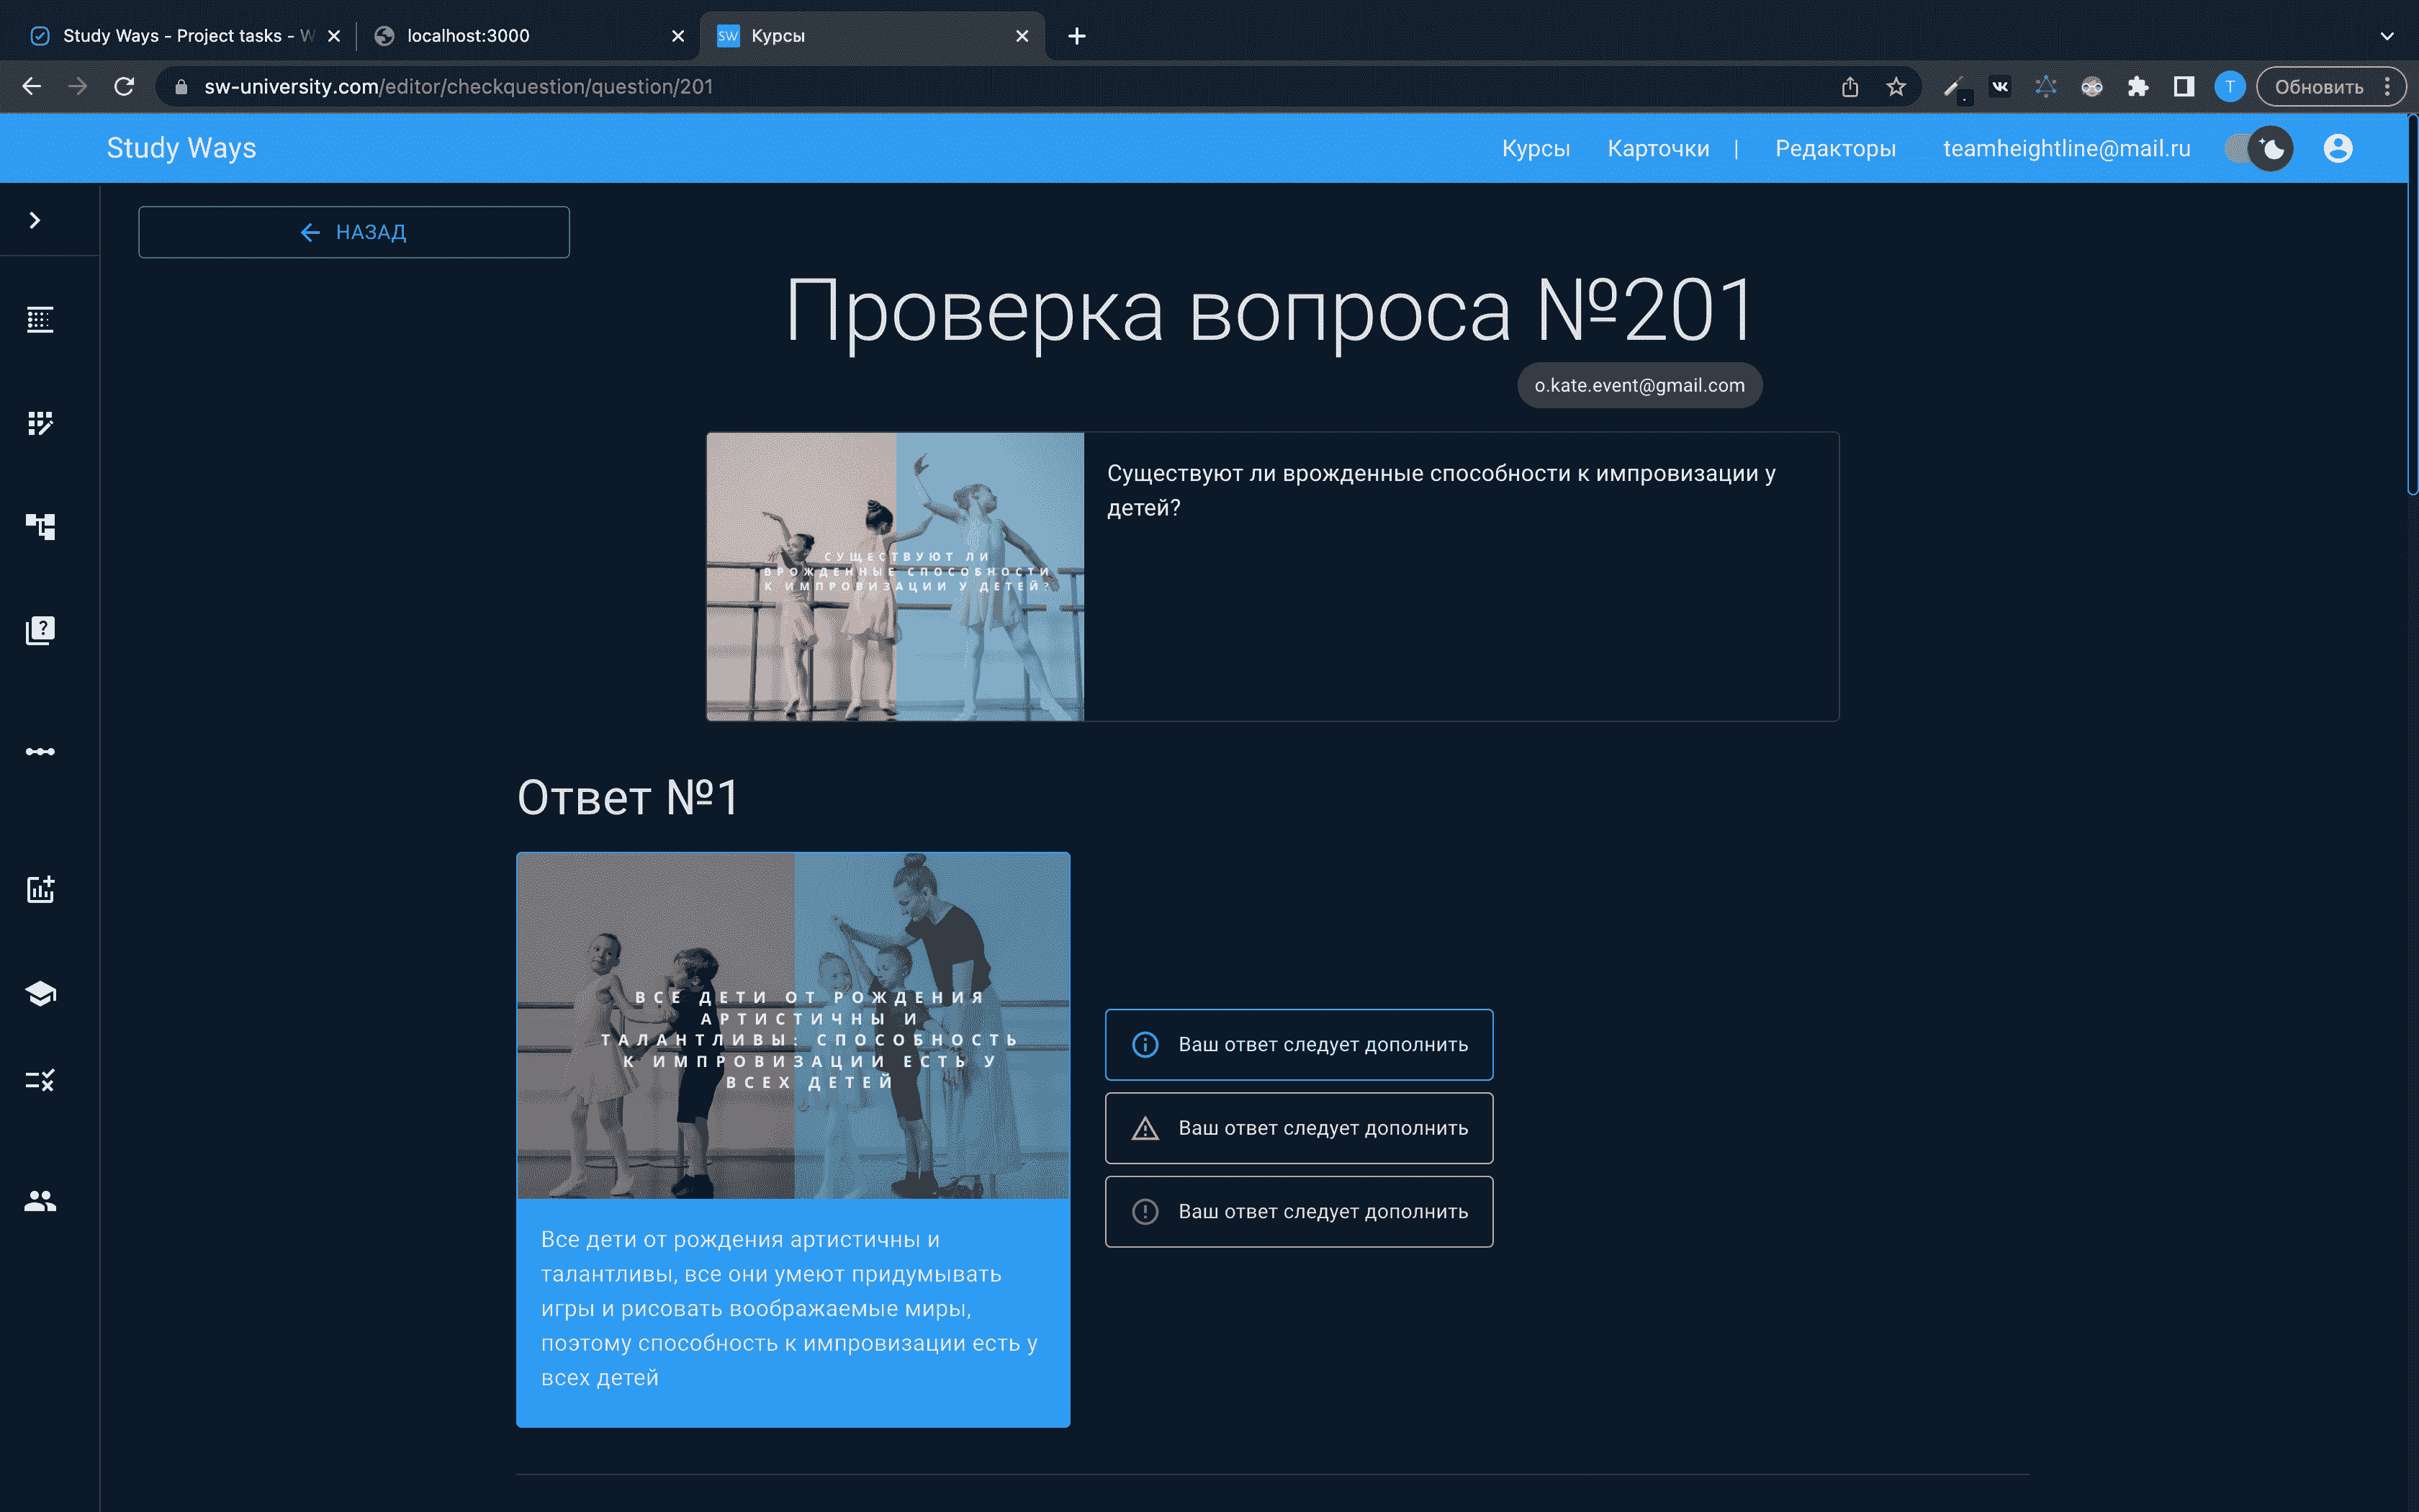Open the extensions puzzle icon
Image resolution: width=2419 pixels, height=1512 pixels.
pos(2137,87)
